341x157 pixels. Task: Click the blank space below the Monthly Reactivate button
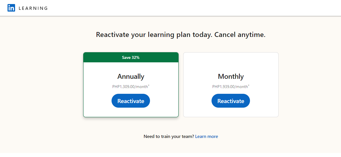pos(231,112)
